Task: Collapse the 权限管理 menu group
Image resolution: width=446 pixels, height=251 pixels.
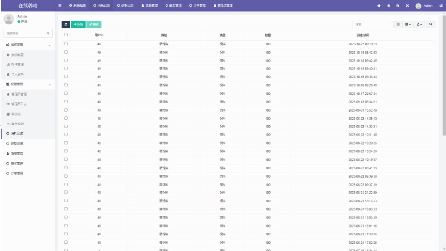Action: (x=28, y=84)
